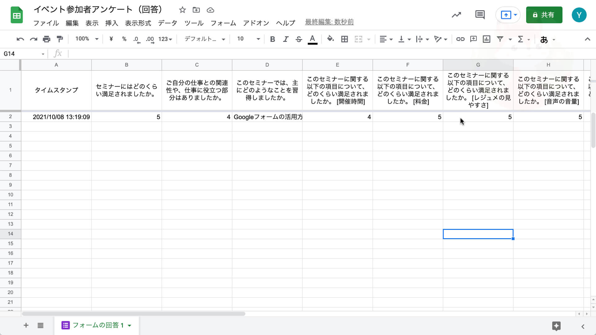Click the insert link icon

(x=460, y=39)
